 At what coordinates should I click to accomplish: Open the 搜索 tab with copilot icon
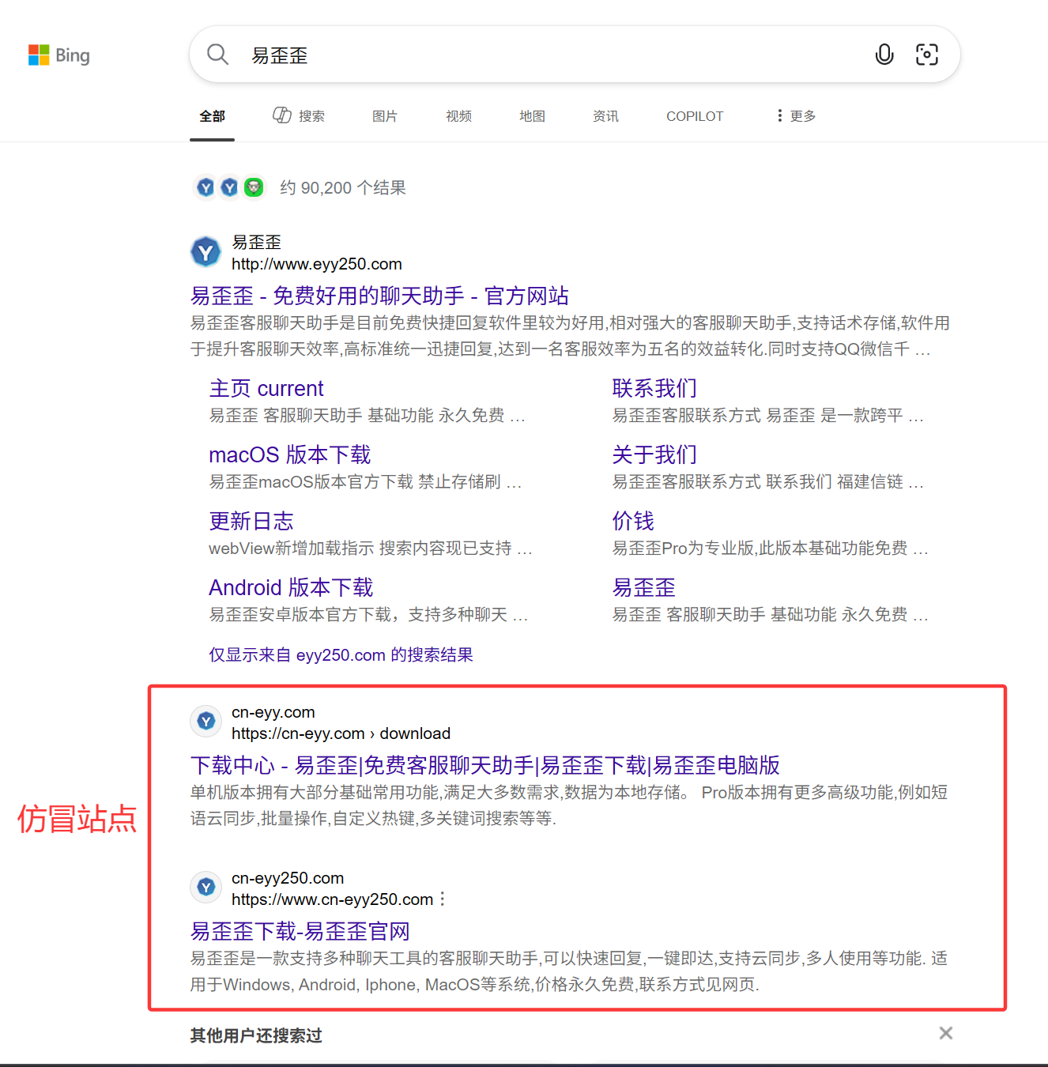coord(299,116)
